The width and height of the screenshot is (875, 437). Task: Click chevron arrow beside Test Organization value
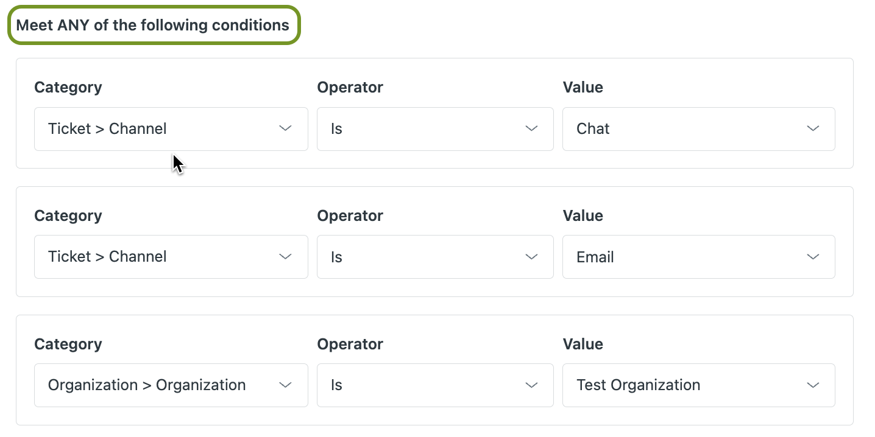tap(812, 385)
